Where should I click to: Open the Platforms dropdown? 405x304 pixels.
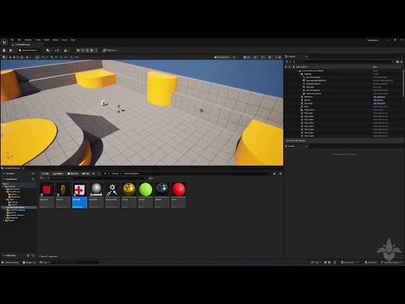coord(110,51)
